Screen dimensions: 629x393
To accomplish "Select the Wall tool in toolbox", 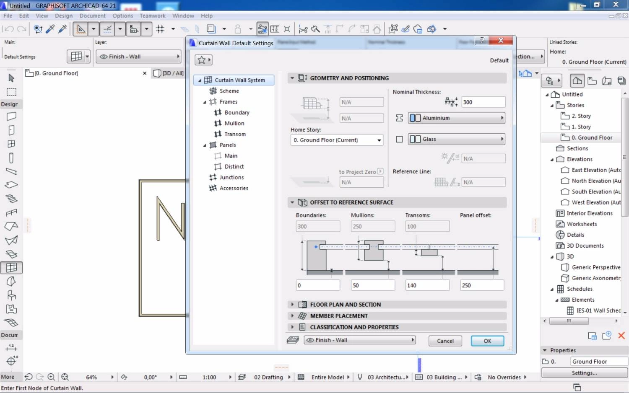I will (11, 116).
